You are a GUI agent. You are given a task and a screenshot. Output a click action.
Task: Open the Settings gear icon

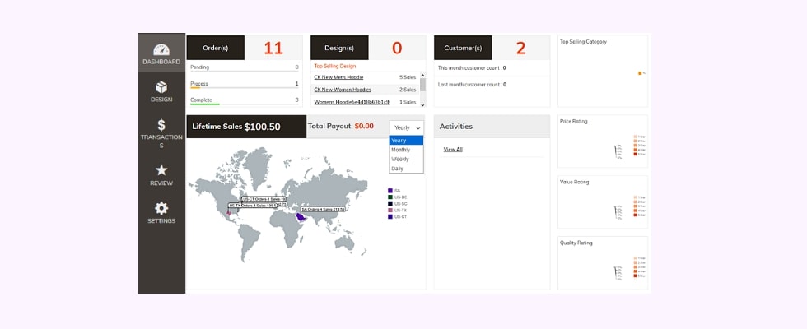[161, 208]
